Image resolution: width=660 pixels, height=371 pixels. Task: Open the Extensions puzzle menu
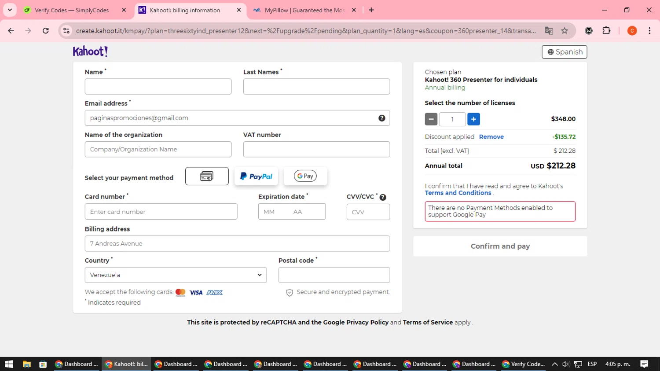606,31
